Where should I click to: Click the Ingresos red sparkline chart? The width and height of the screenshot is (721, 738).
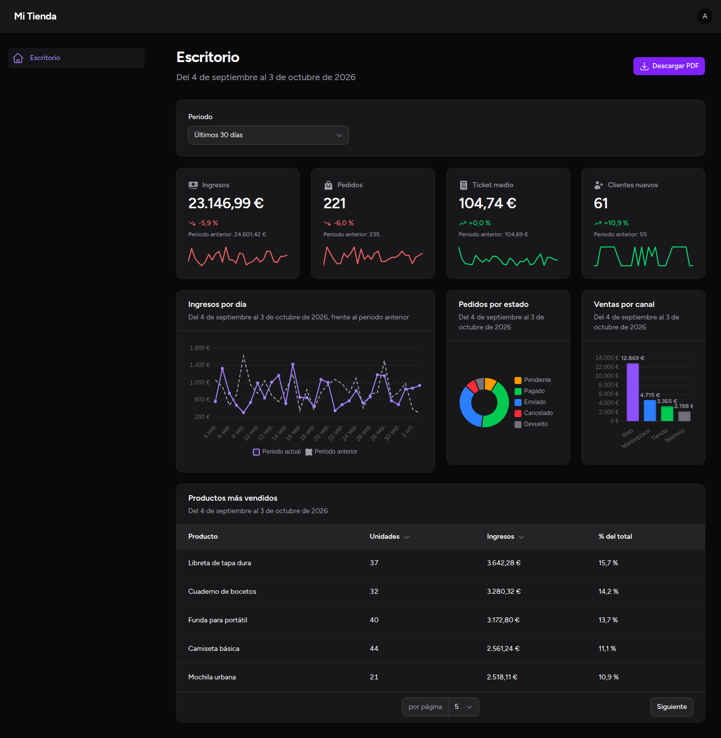pyautogui.click(x=238, y=256)
